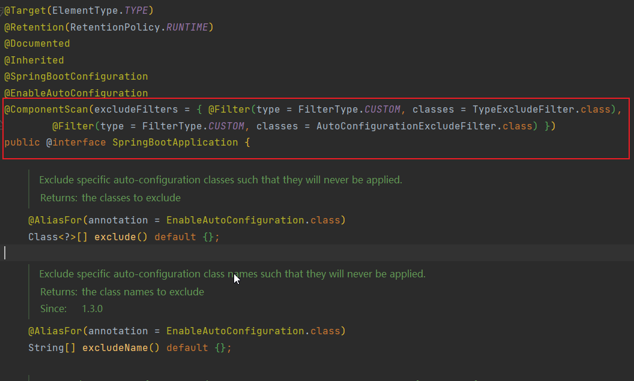Click AutoConfigurationExcludeFilter.class reference

point(424,126)
